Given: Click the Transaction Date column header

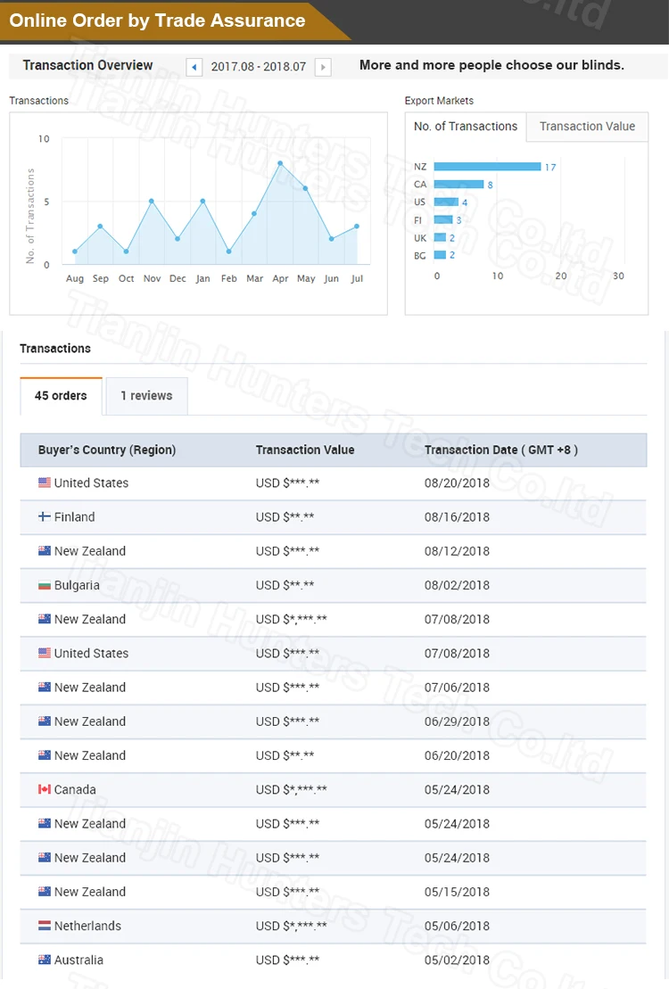Looking at the screenshot, I should (500, 450).
